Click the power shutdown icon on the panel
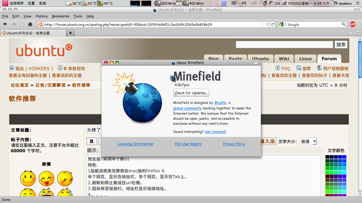The height and width of the screenshot is (203, 362). tap(358, 3)
